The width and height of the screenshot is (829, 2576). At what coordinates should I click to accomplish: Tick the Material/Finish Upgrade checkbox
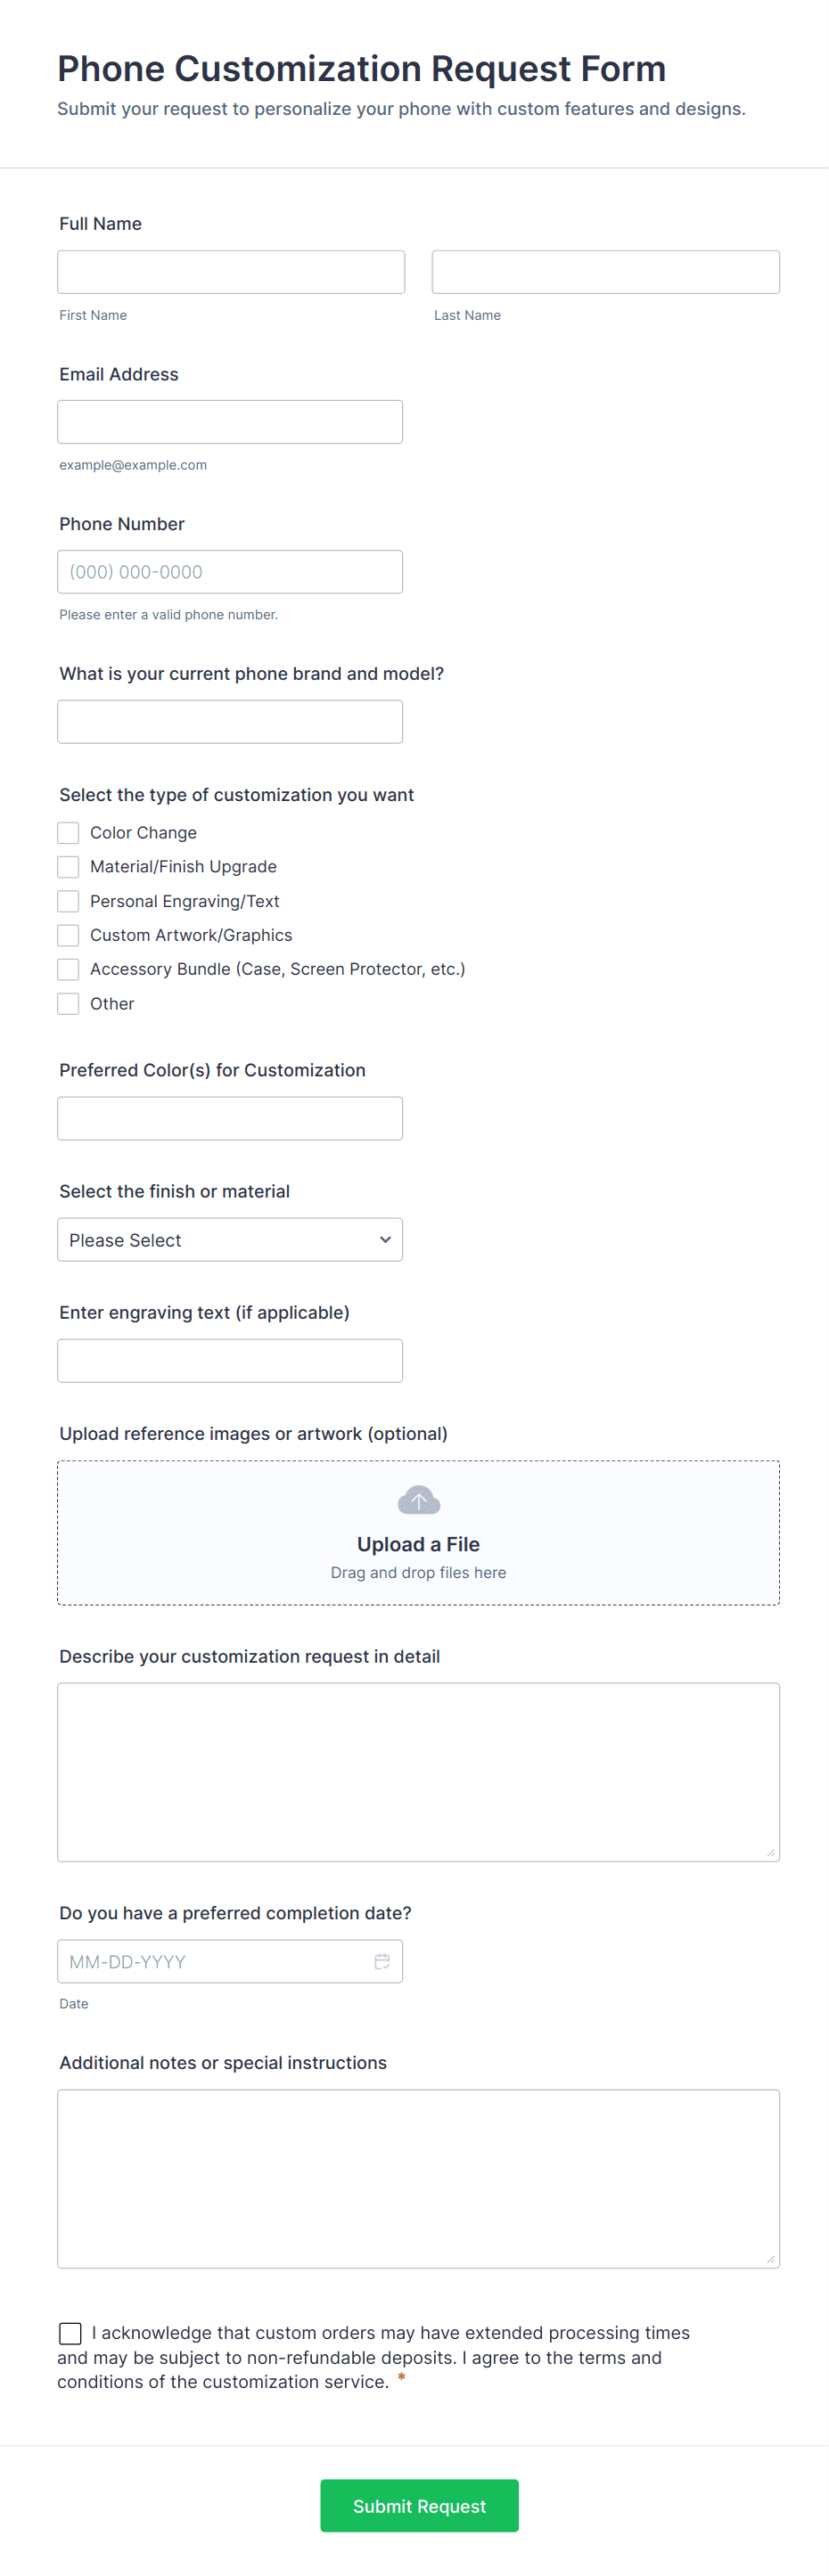[68, 867]
